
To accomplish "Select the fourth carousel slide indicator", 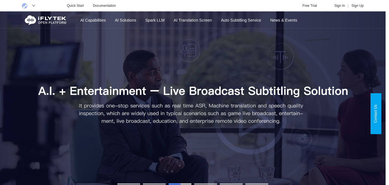I will tap(206, 184).
